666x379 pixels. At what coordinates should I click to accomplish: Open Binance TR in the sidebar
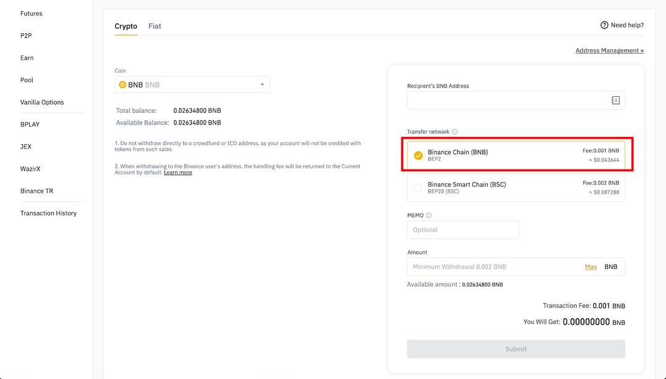(x=36, y=191)
